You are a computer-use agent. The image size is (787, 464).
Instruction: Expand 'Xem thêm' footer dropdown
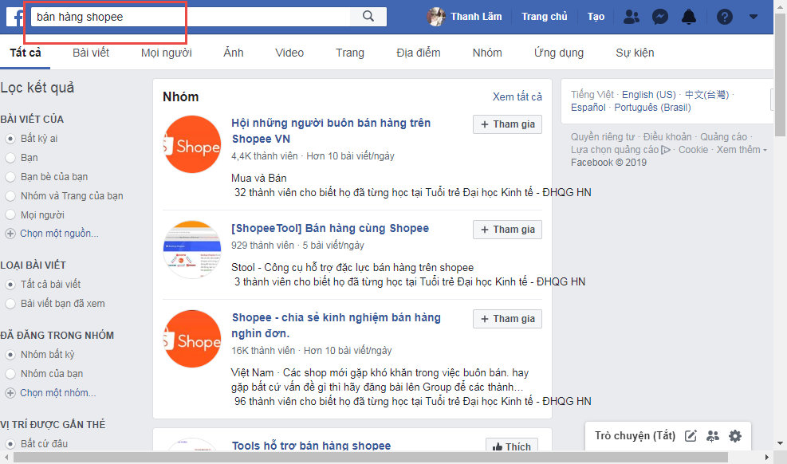click(x=742, y=150)
